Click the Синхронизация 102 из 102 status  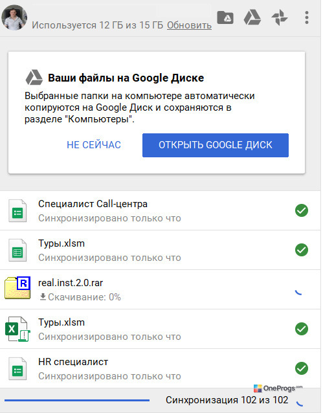pos(227,400)
